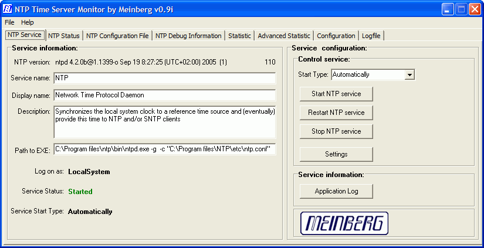Open the Help menu
Viewport: 484px width, 248px height.
point(28,22)
